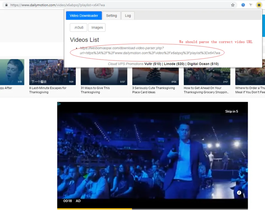Bookmark this page with the star icon
The width and height of the screenshot is (265, 210).
(x=233, y=5)
